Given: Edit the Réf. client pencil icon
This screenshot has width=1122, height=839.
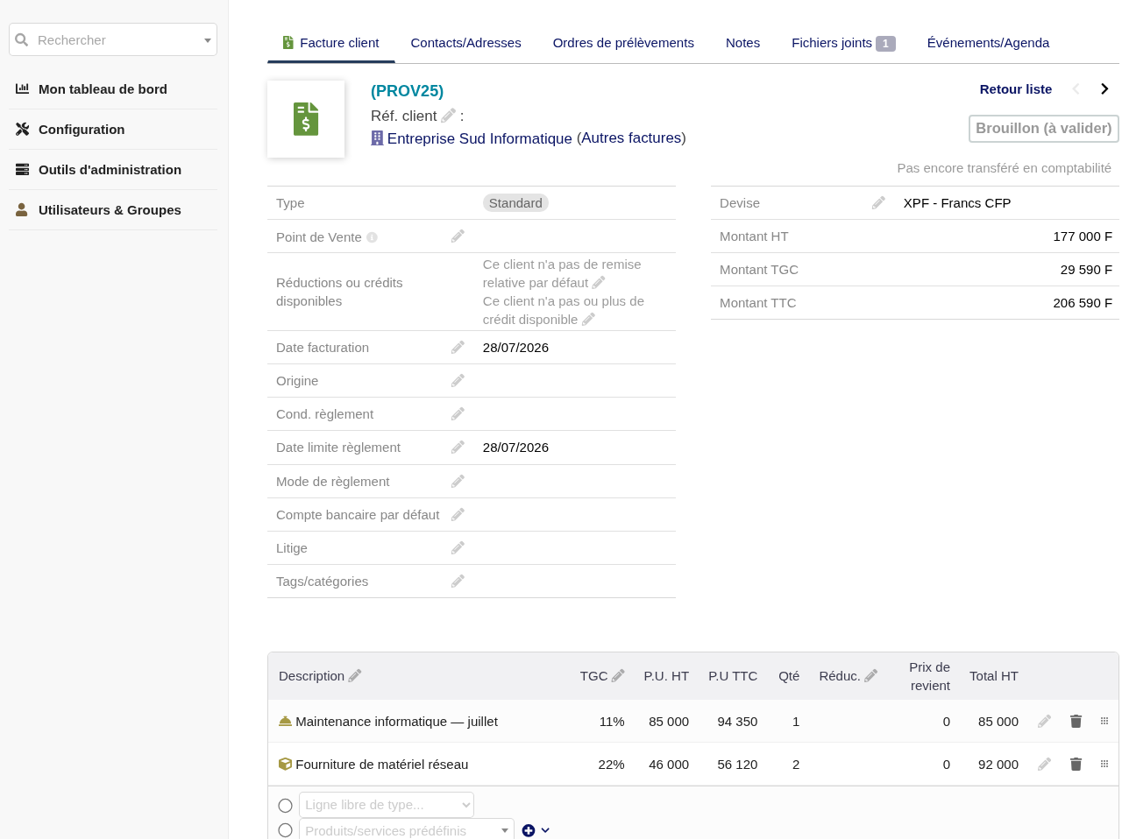Looking at the screenshot, I should 448,116.
